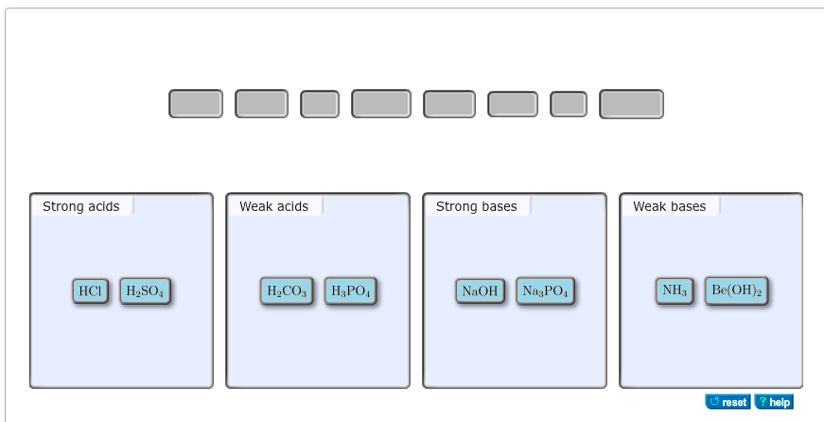Click the Be(OH)2 tile
Screen dimensions: 824x422
tap(736, 290)
